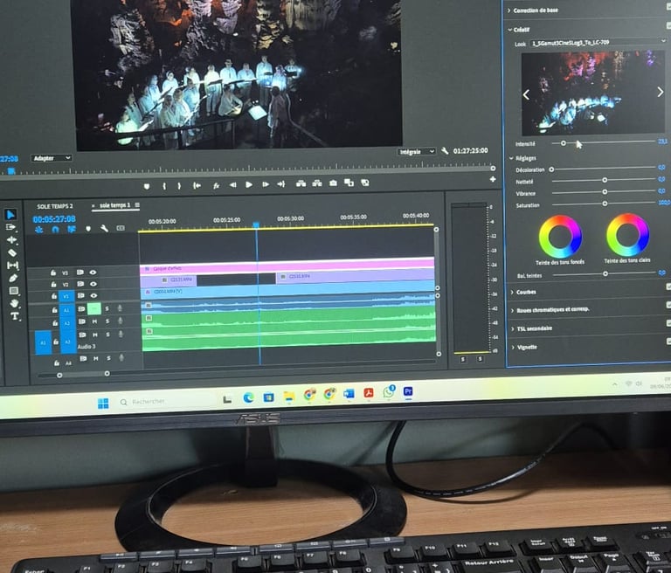Unmute the A1 track (green M button)
Viewport: 671px width, 573px height.
pos(94,308)
